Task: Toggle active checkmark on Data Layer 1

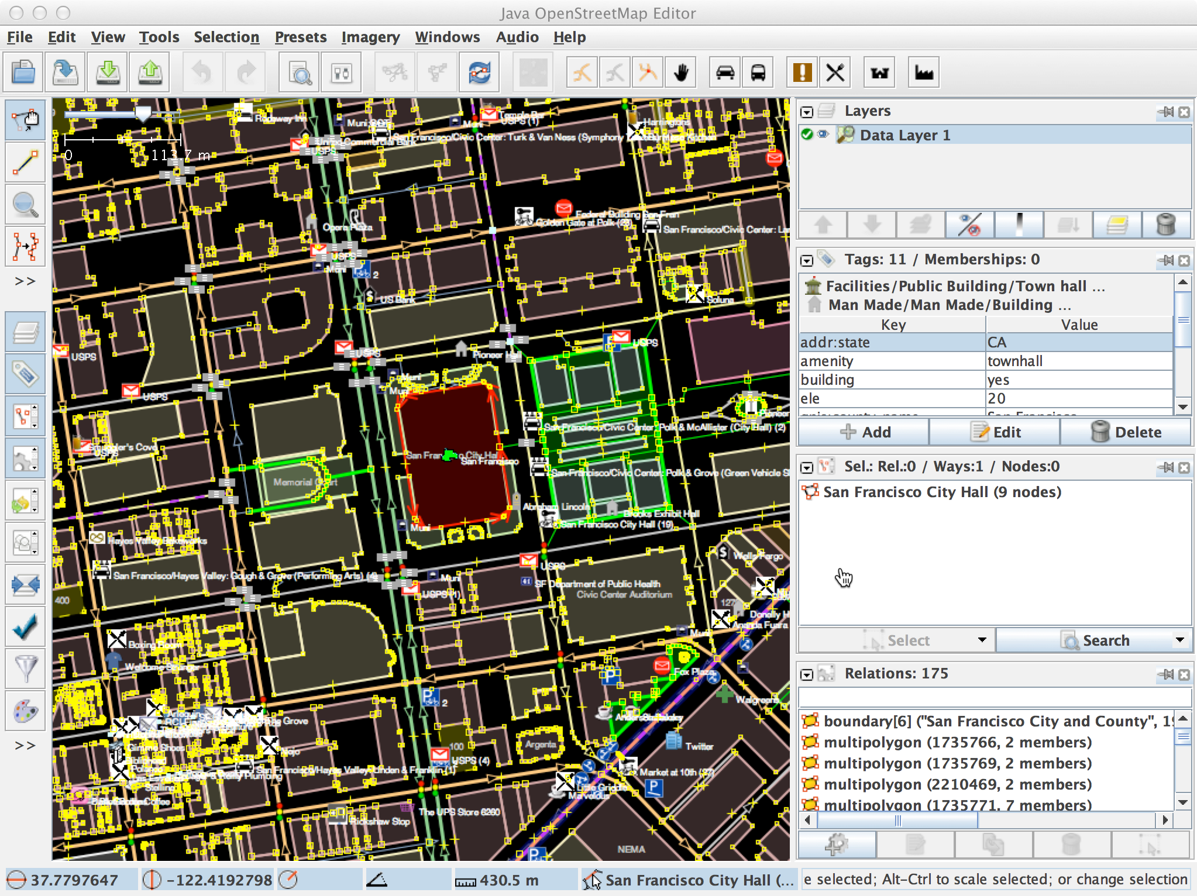Action: click(807, 135)
